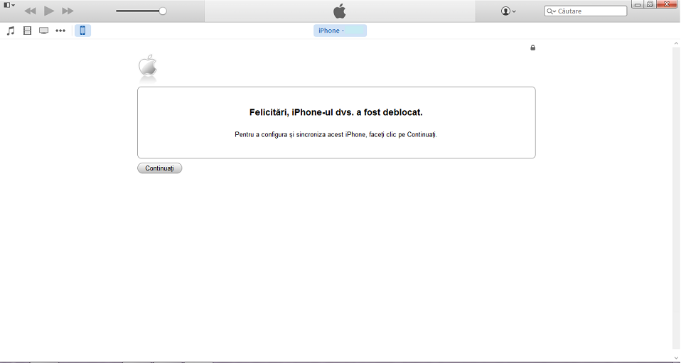Click the padlock secure icon
This screenshot has width=681, height=363.
point(533,48)
